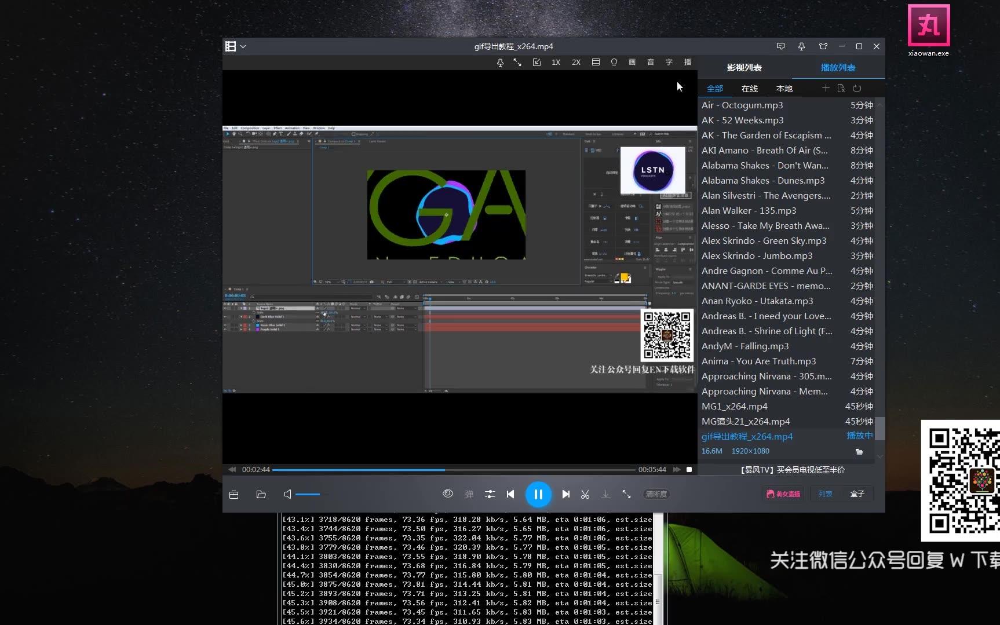
Task: Set the video size to 2X
Action: pyautogui.click(x=576, y=63)
